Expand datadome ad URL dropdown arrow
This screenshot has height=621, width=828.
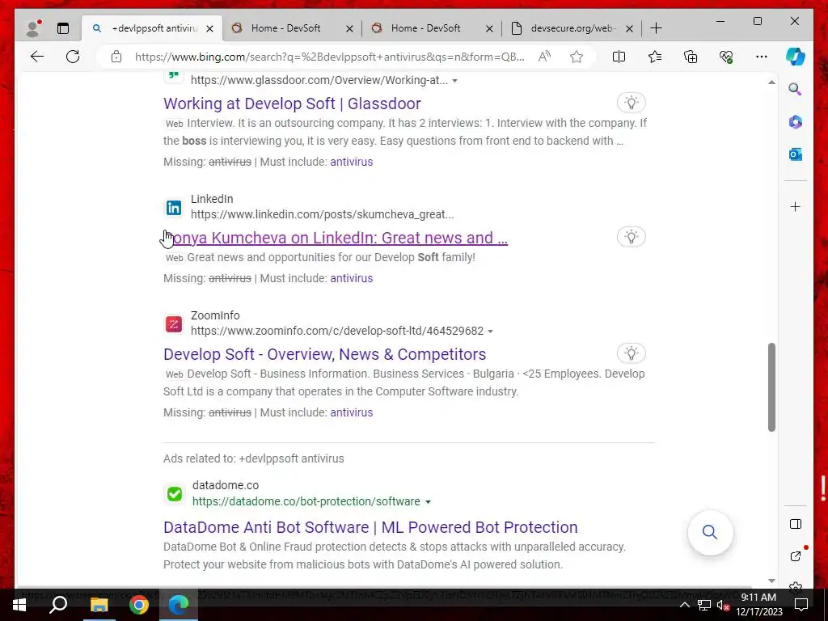click(x=428, y=501)
